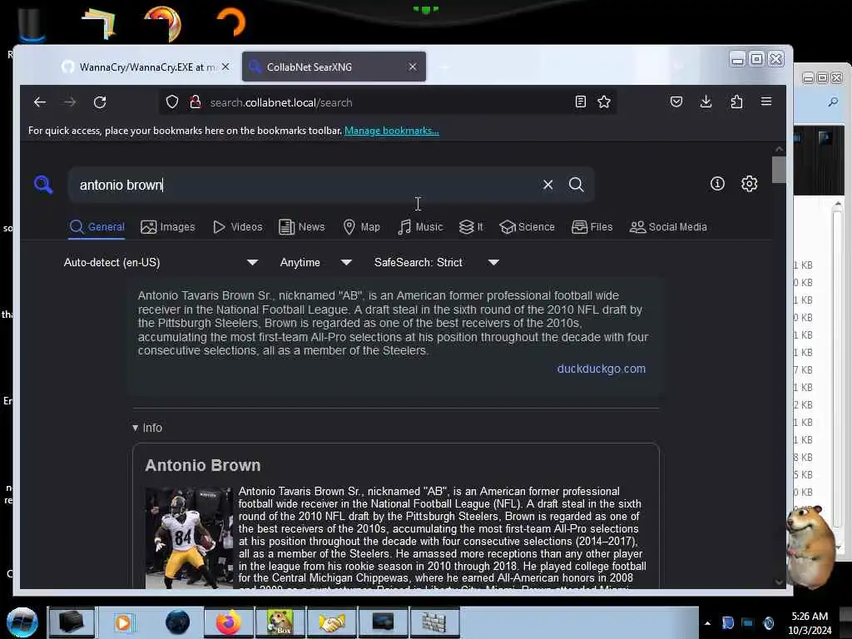This screenshot has height=639, width=852.
Task: Open the Firefox downloads panel
Action: (x=706, y=102)
